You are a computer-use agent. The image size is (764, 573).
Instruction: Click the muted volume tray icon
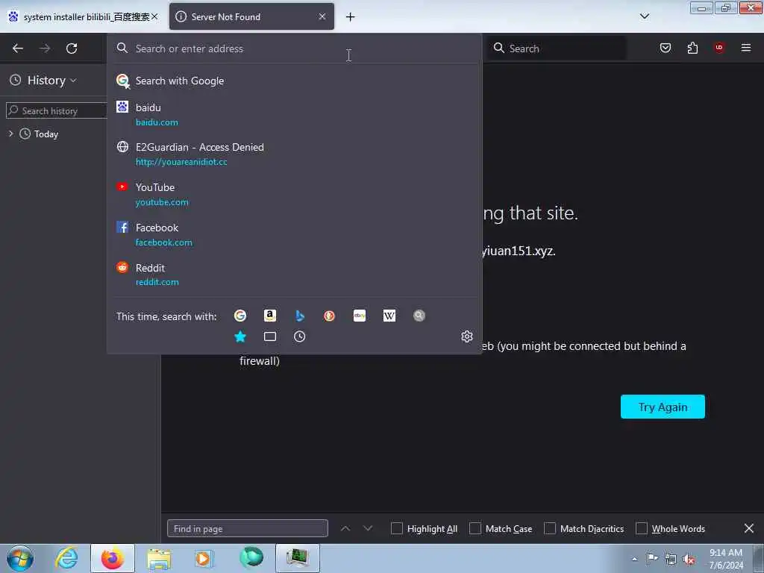click(x=689, y=560)
